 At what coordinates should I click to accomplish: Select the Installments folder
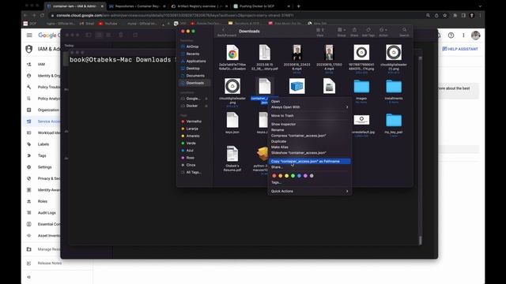tap(394, 86)
